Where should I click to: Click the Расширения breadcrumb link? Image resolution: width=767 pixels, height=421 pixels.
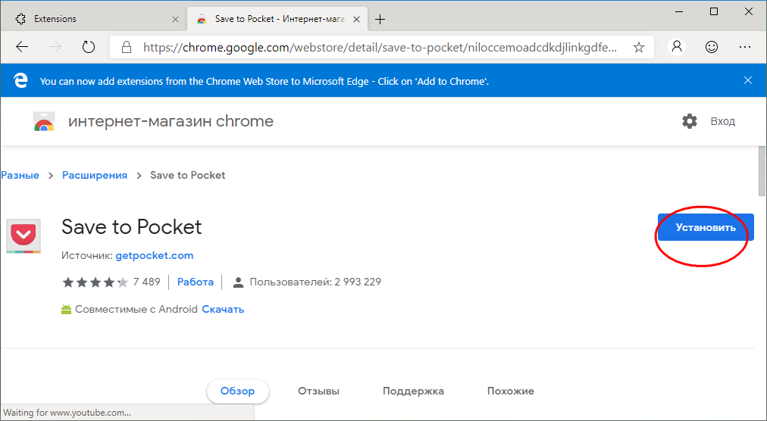95,175
